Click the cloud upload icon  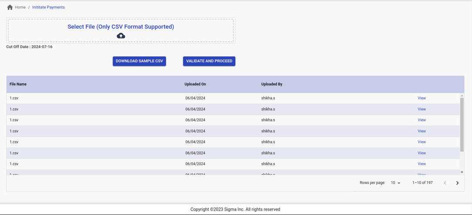(121, 36)
